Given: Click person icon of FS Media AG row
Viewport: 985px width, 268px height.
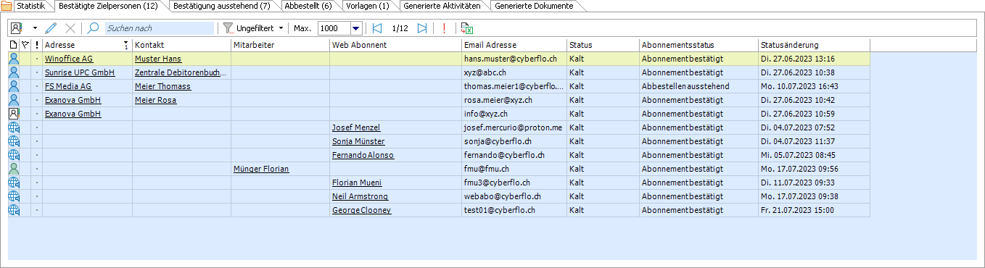Looking at the screenshot, I should tap(13, 86).
